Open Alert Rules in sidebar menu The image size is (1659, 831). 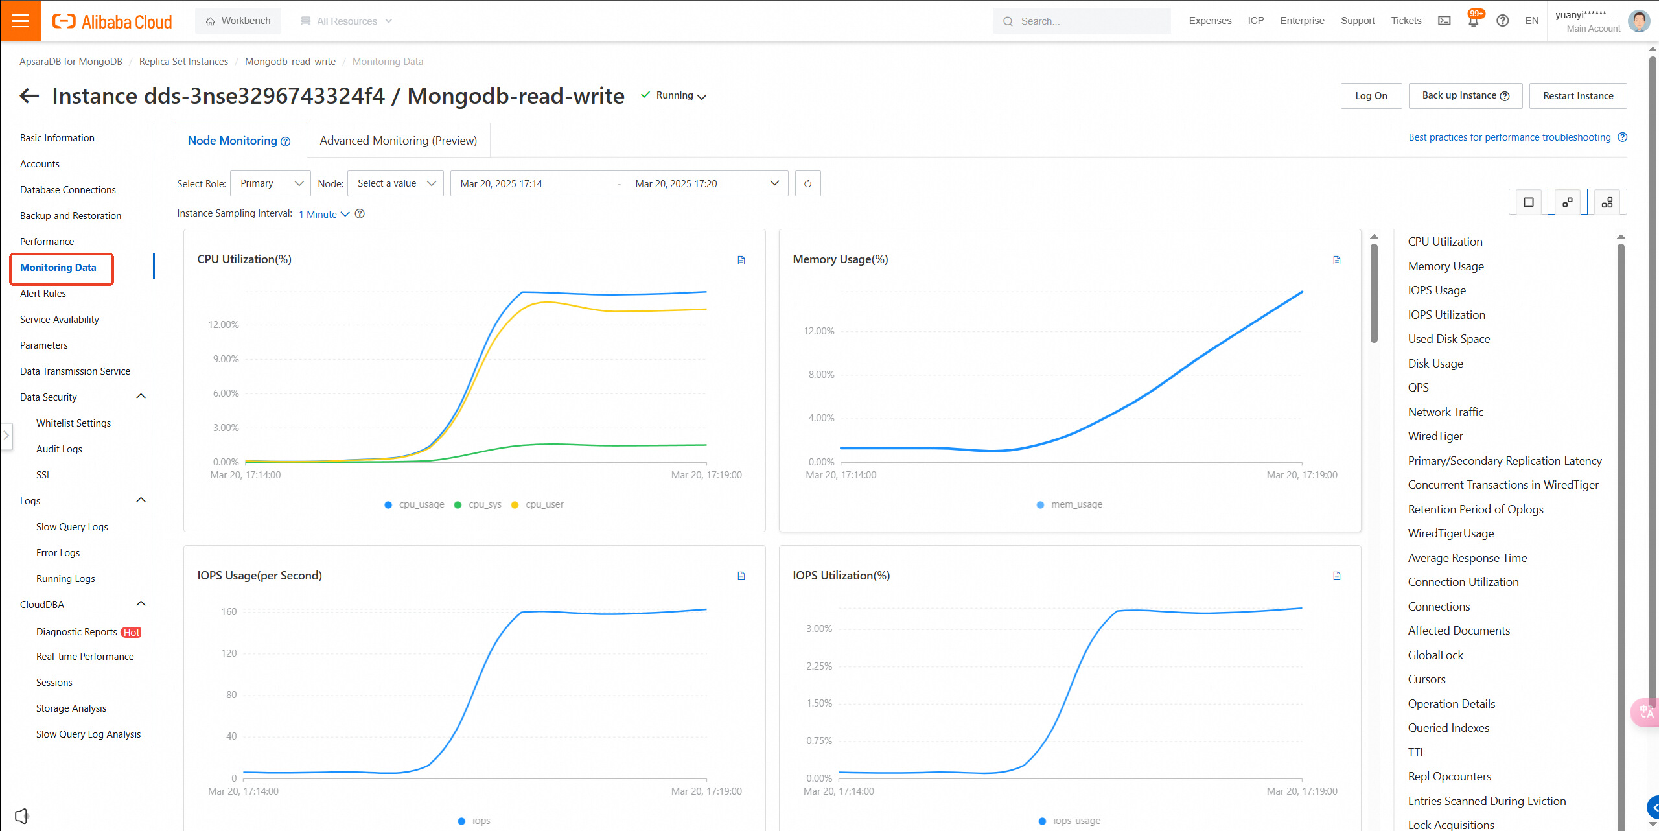pyautogui.click(x=43, y=294)
